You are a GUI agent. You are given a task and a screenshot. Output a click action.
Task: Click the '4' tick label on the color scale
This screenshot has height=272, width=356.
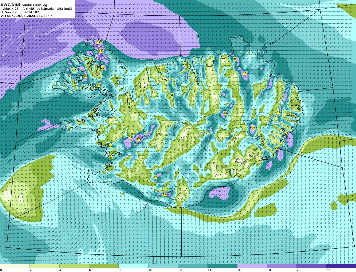[60, 270]
